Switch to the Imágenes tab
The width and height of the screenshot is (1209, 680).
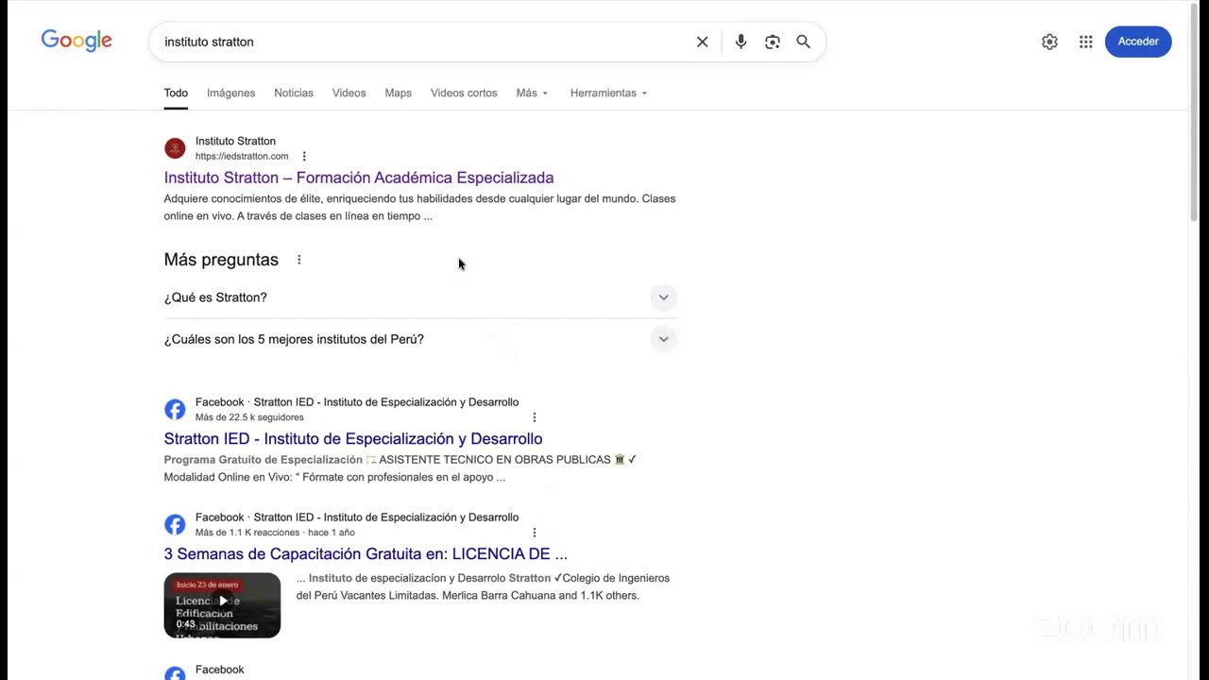coord(231,93)
